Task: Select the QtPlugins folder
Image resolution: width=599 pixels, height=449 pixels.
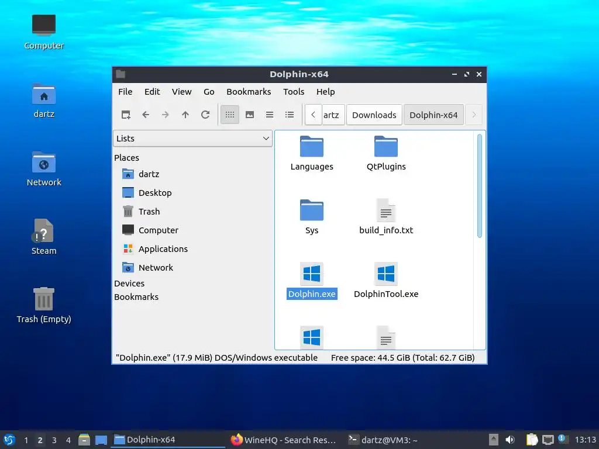Action: pos(386,153)
